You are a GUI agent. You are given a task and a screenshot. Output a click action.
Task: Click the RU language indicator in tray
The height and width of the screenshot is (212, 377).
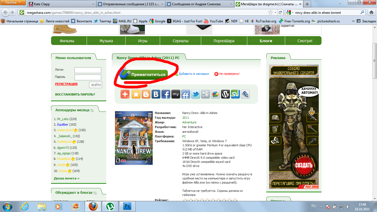[314, 206]
